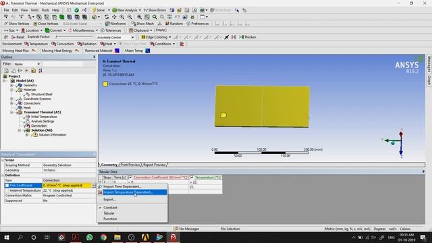
Task: Click the Tolerances button
Action: (x=111, y=30)
